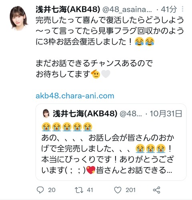Click the large profile avatar photo
192x200 pixels.
pos(18,18)
